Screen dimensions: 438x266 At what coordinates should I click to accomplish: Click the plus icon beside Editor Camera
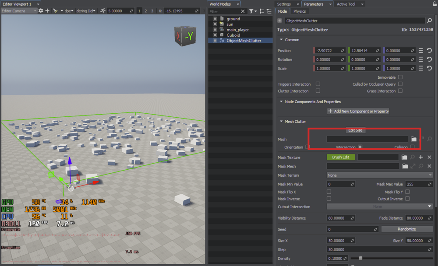47,10
